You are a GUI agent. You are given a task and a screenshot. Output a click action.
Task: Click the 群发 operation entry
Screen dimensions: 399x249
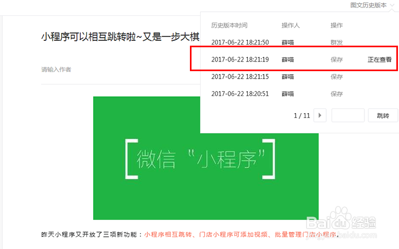point(336,42)
